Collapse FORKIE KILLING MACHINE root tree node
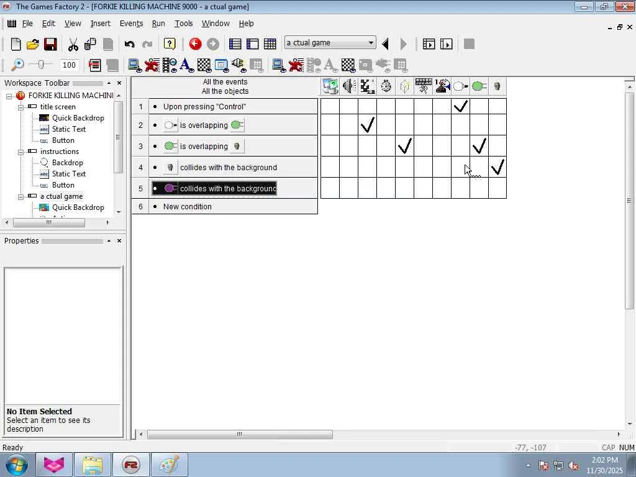 pos(9,96)
